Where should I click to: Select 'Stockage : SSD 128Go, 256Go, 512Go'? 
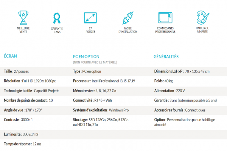[x=101, y=120]
